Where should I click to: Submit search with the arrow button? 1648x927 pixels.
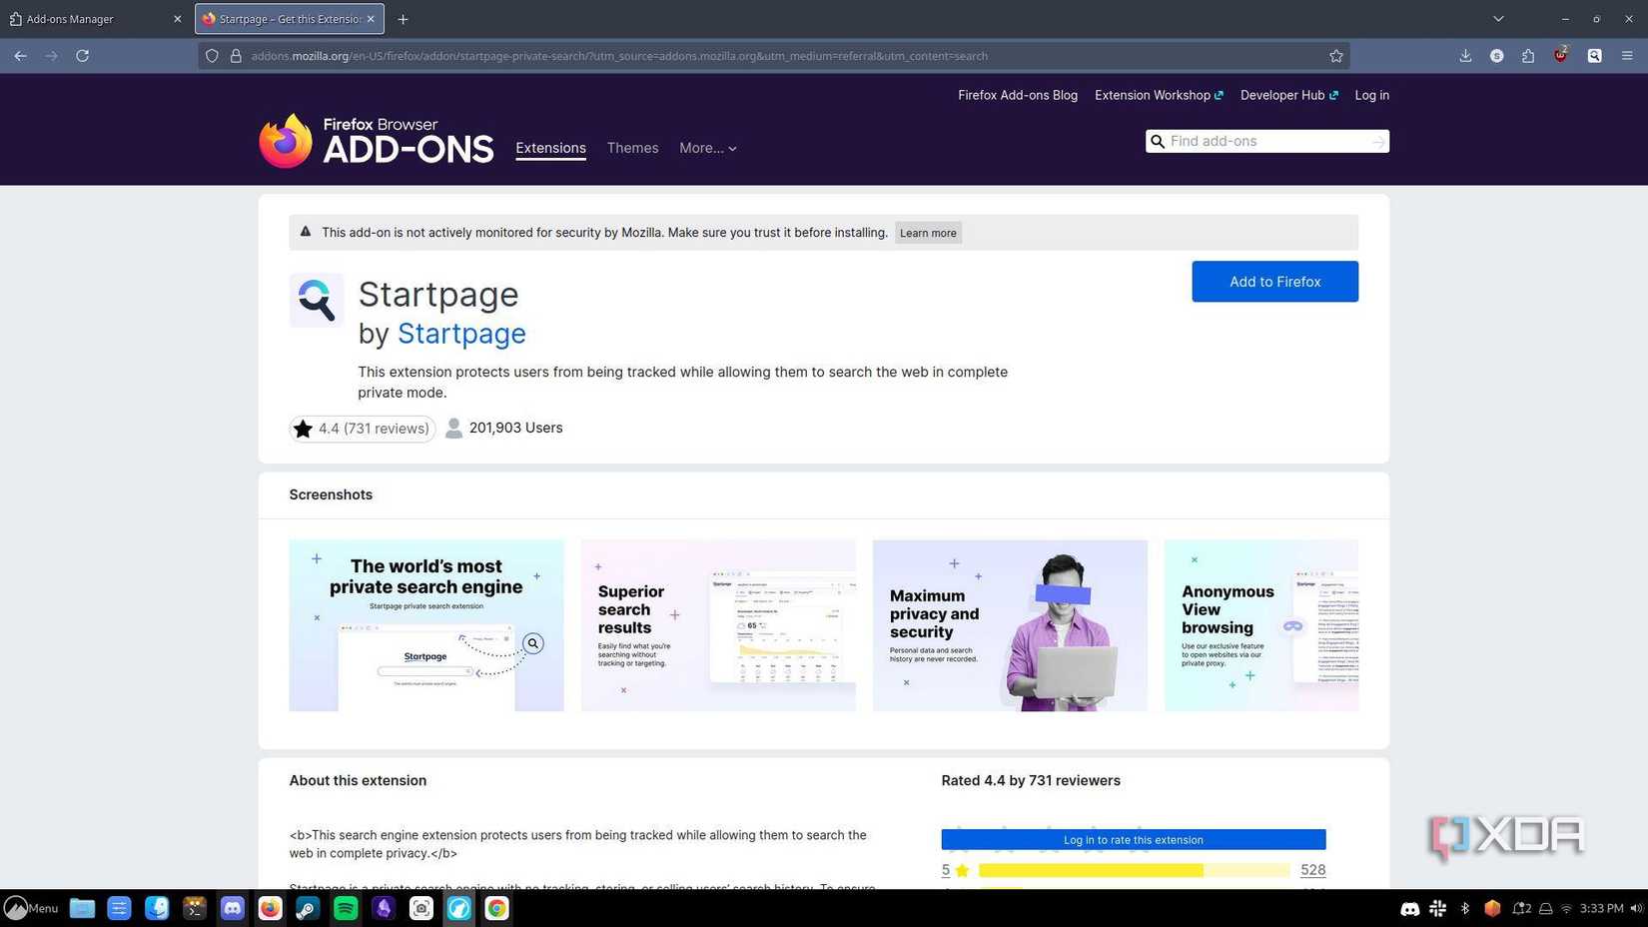point(1378,142)
